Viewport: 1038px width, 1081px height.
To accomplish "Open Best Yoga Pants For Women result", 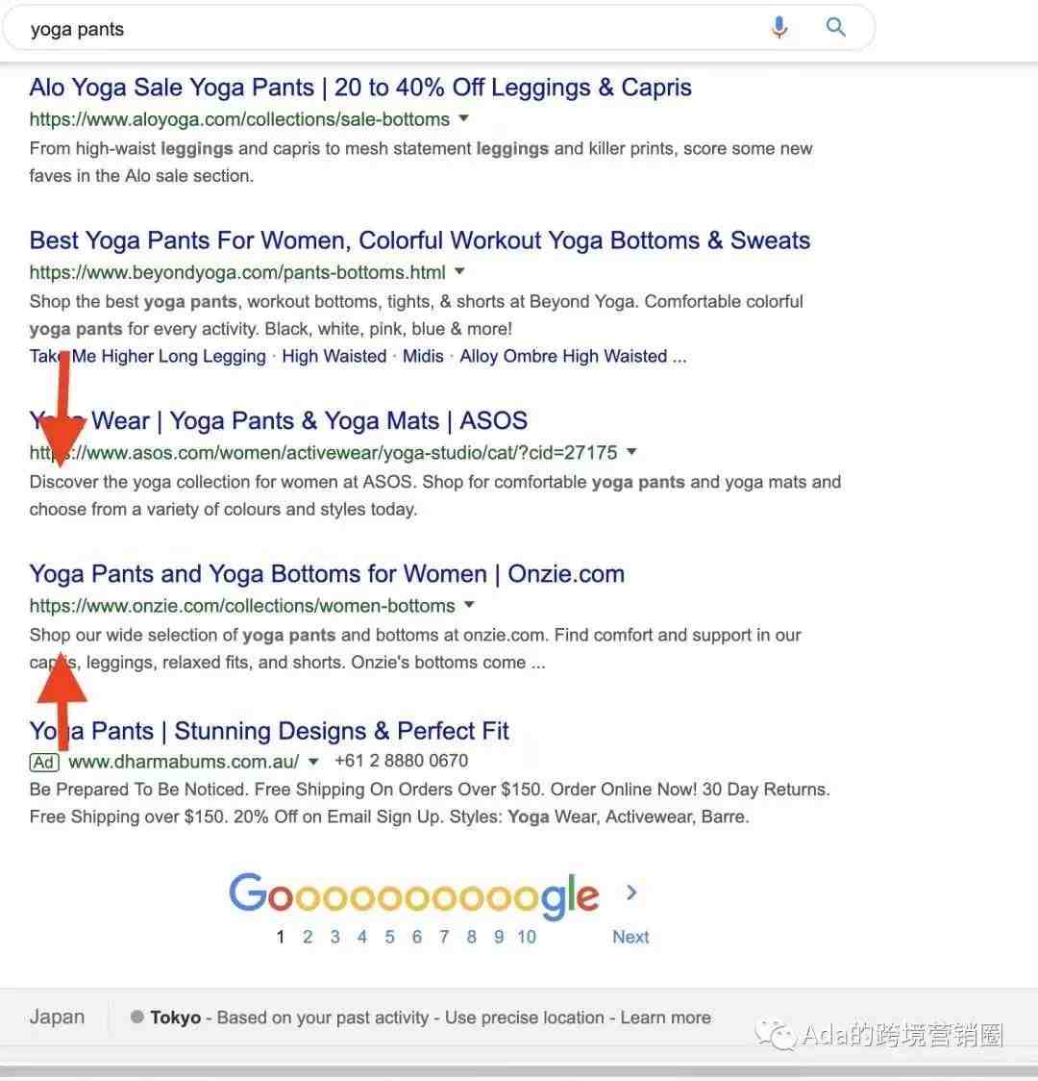I will tap(419, 240).
